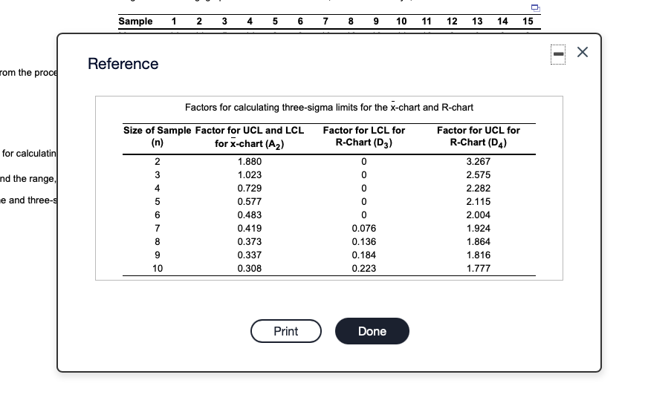Image resolution: width=648 pixels, height=409 pixels.
Task: Dismiss the Reference dialog with Done
Action: click(372, 331)
